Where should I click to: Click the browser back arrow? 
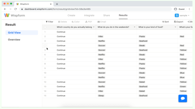[5, 9]
